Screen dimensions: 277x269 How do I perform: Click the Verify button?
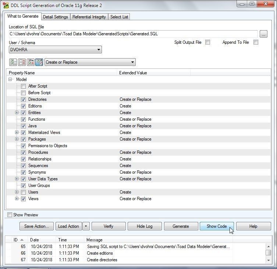click(109, 226)
